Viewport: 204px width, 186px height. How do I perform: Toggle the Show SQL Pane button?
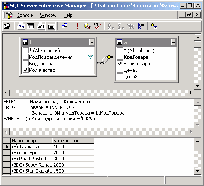coord(41,26)
